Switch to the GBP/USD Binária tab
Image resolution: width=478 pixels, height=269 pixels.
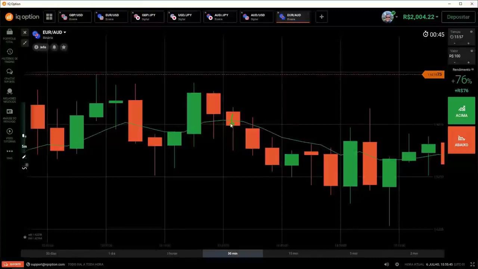tap(75, 17)
